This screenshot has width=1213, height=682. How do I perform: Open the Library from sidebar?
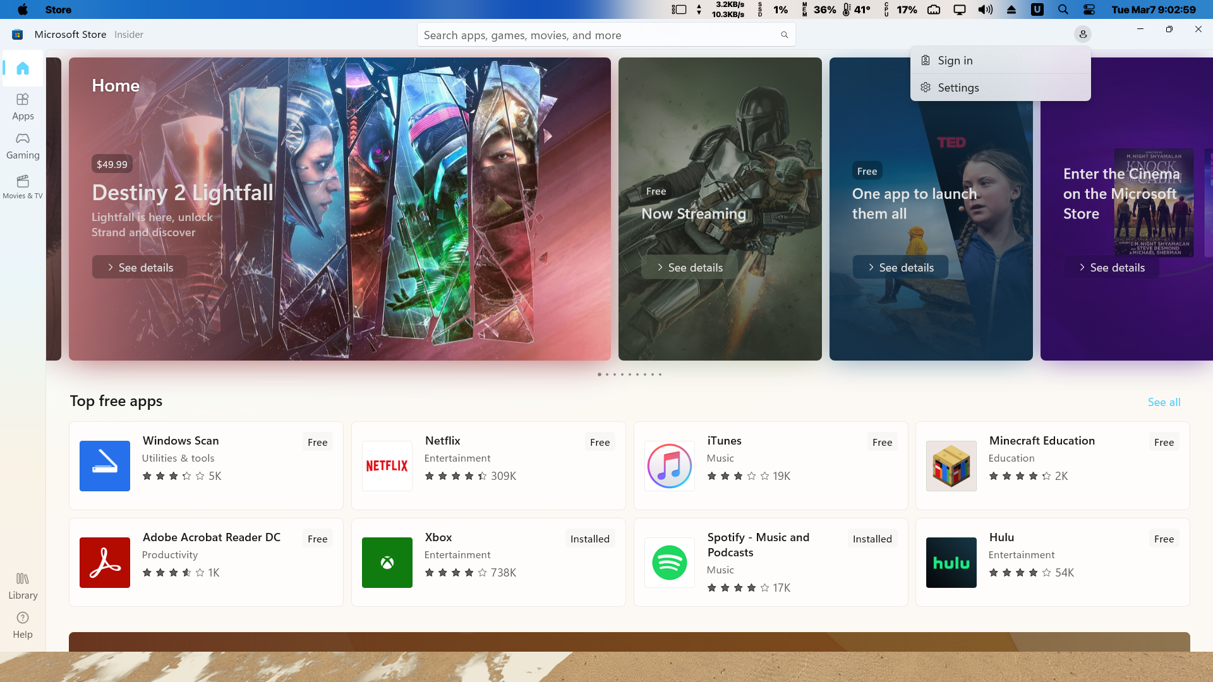pyautogui.click(x=23, y=586)
